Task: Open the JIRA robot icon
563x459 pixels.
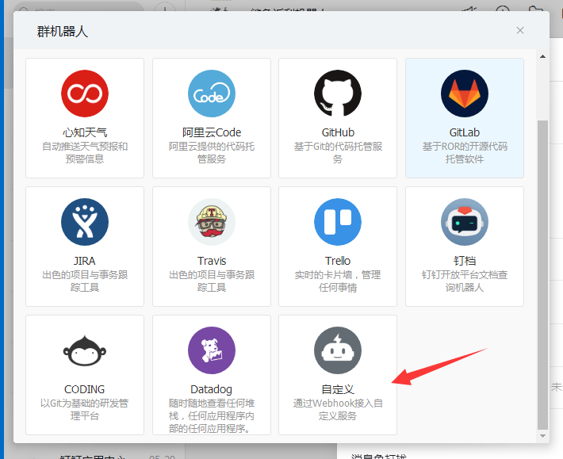Action: tap(85, 222)
